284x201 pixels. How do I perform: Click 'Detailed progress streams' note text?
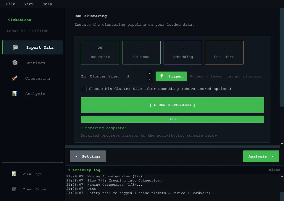[x=150, y=135]
